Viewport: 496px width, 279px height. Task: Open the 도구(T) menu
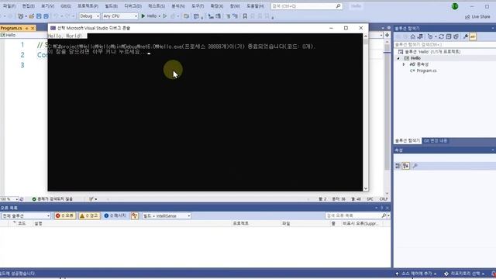(198, 6)
